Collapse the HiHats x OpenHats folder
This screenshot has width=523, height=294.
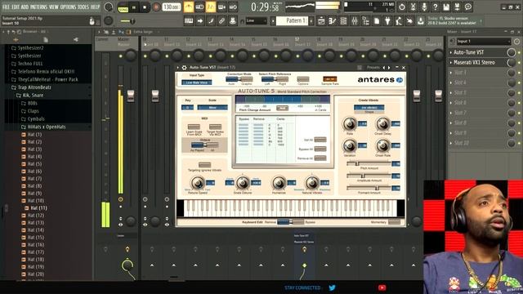[43, 127]
